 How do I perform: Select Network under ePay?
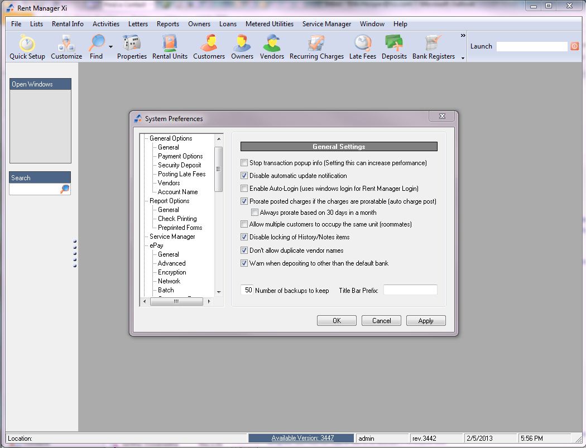(x=169, y=281)
